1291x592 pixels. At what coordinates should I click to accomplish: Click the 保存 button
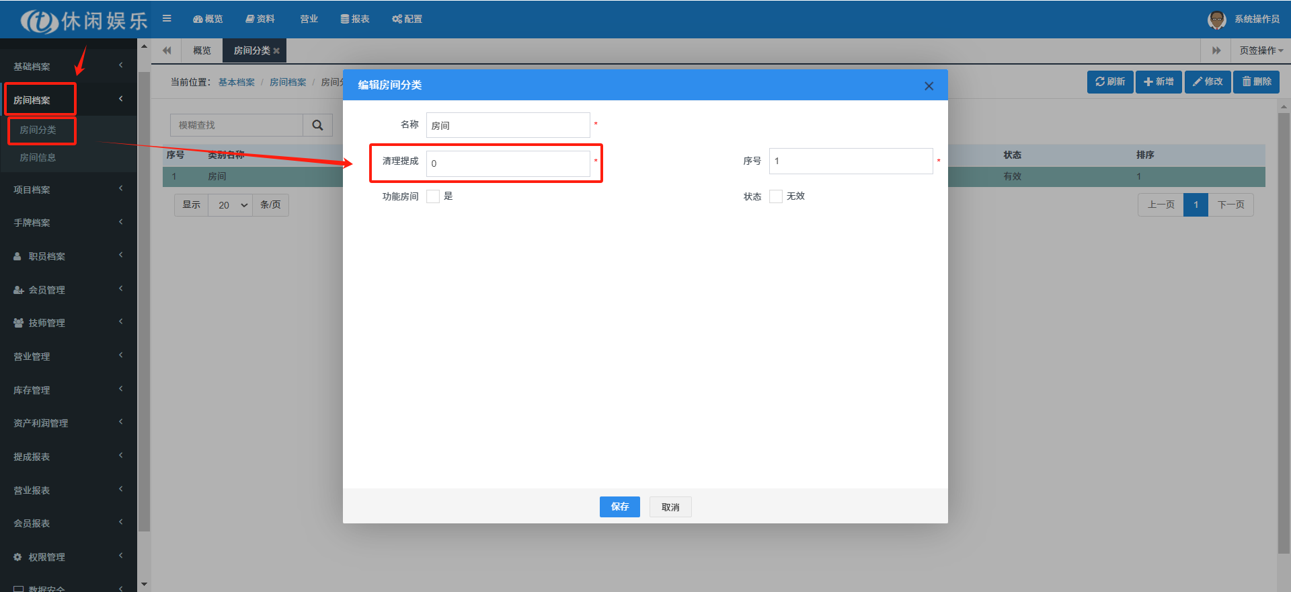pyautogui.click(x=619, y=507)
